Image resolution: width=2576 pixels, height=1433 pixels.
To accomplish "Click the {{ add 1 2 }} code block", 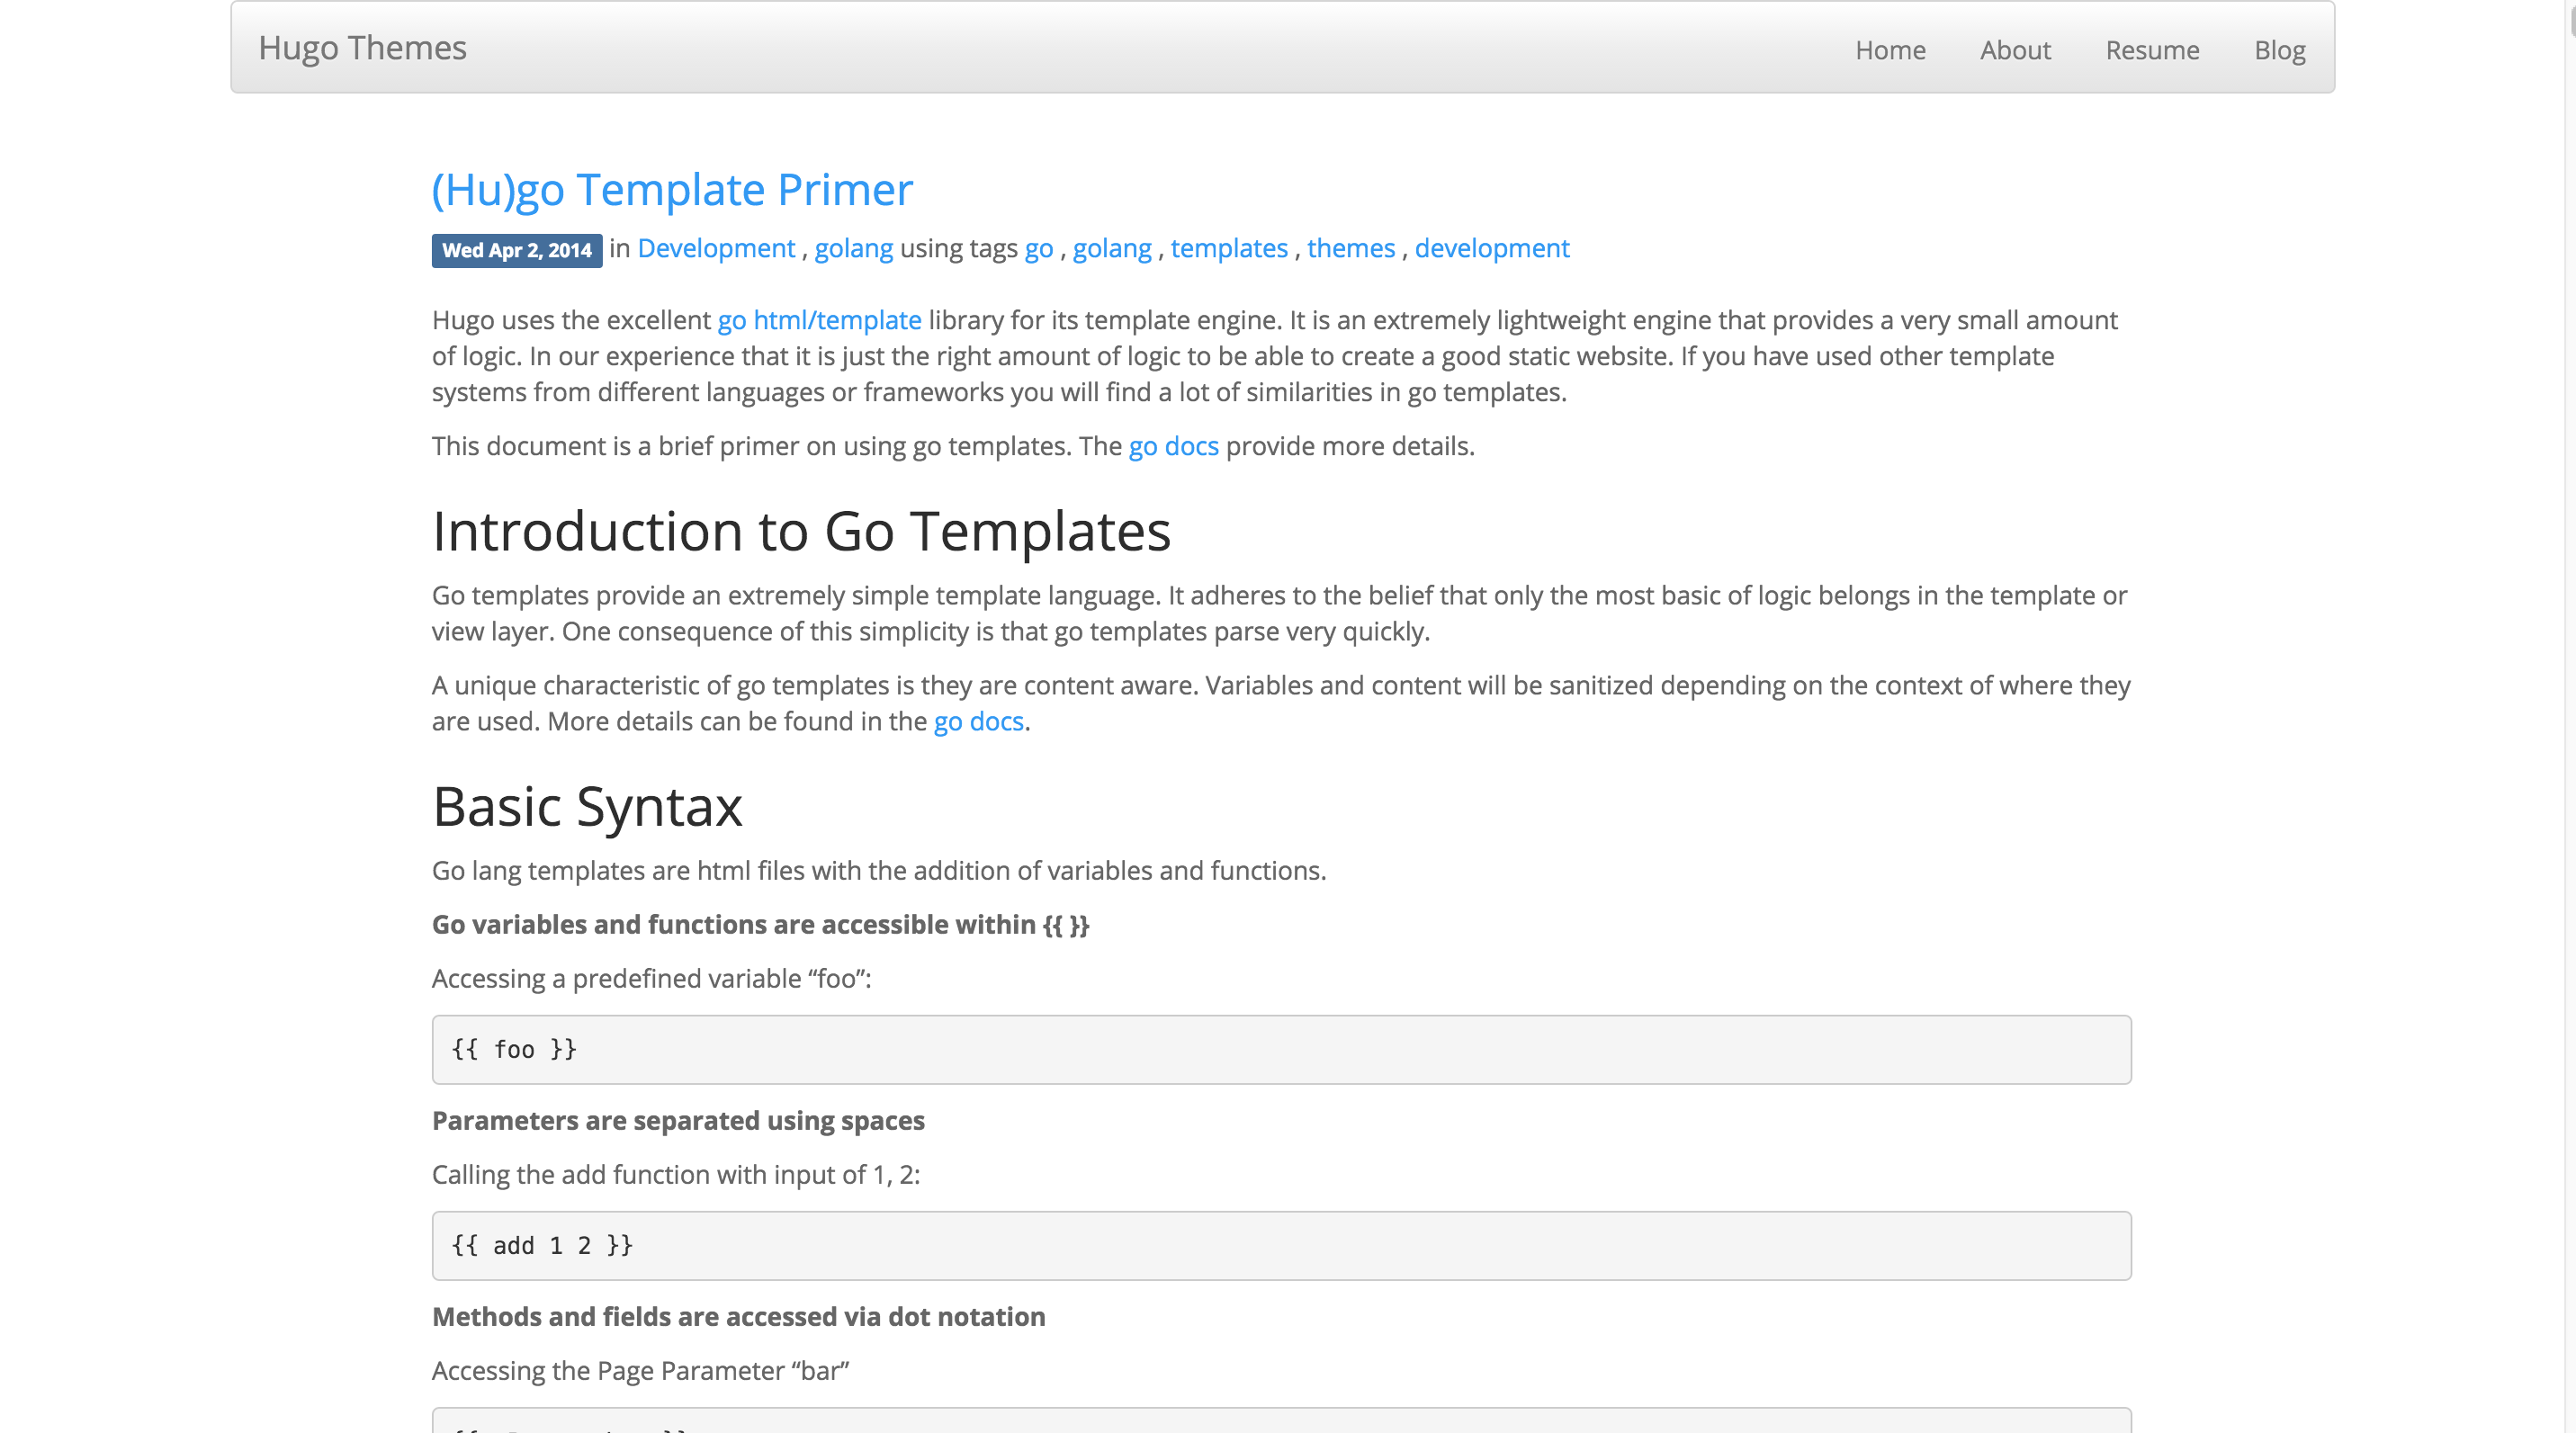I will (x=1281, y=1245).
